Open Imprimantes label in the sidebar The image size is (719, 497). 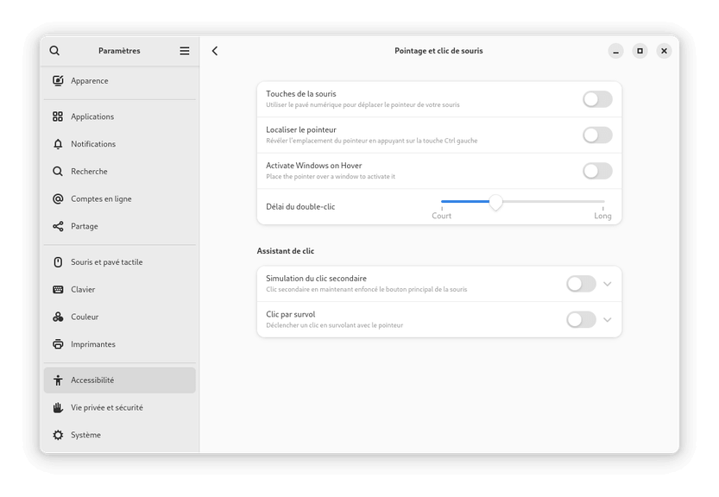click(x=93, y=344)
